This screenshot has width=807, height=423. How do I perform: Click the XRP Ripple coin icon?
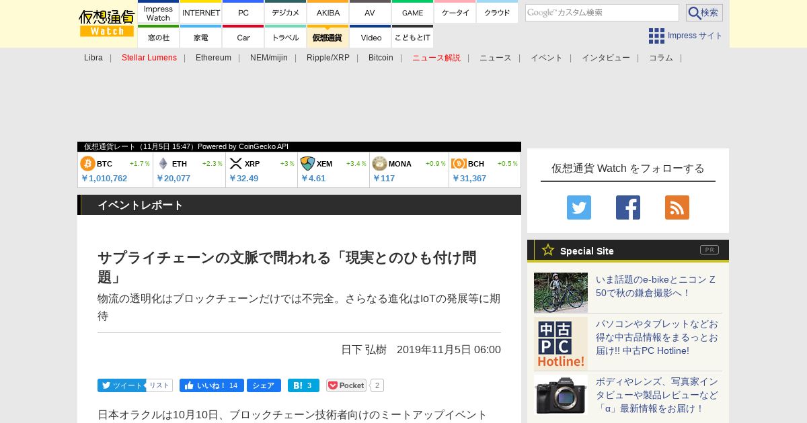pos(236,164)
